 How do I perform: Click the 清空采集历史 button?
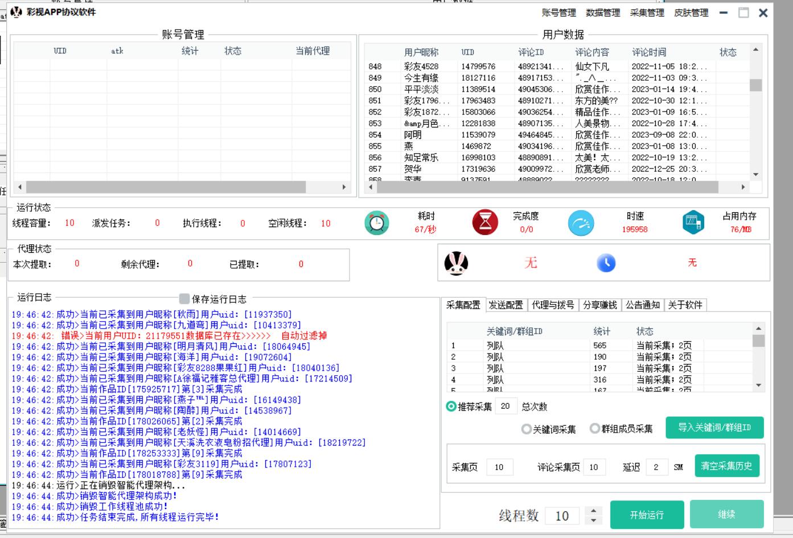pyautogui.click(x=726, y=466)
